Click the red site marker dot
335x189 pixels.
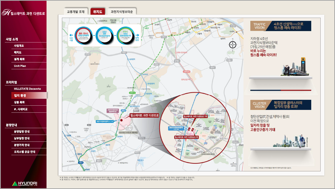point(121,120)
